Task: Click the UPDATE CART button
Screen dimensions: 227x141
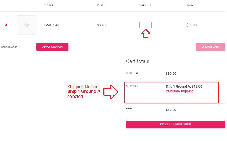Action: tap(210, 47)
